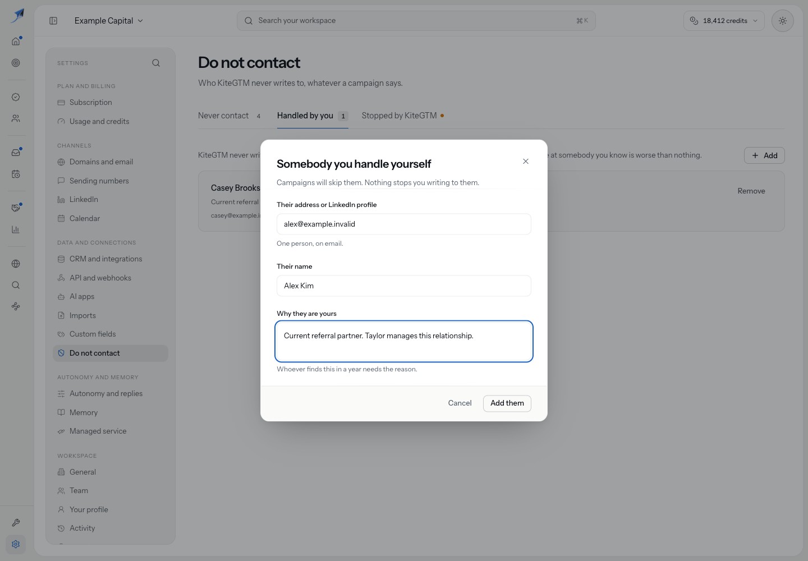
Task: Click the Why they are yours textarea
Action: 404,342
